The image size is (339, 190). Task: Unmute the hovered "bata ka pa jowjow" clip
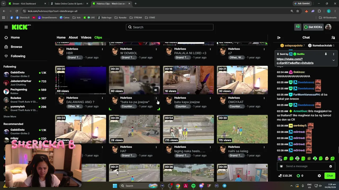pos(155,90)
